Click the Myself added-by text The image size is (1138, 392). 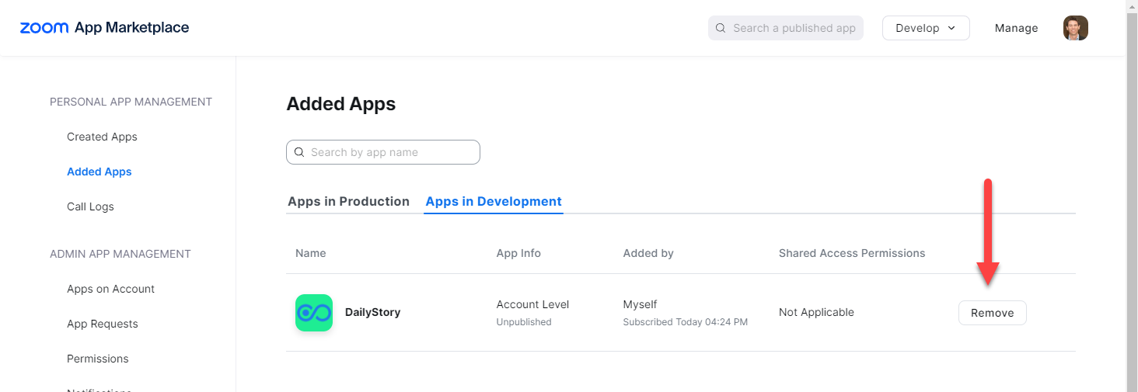click(641, 304)
